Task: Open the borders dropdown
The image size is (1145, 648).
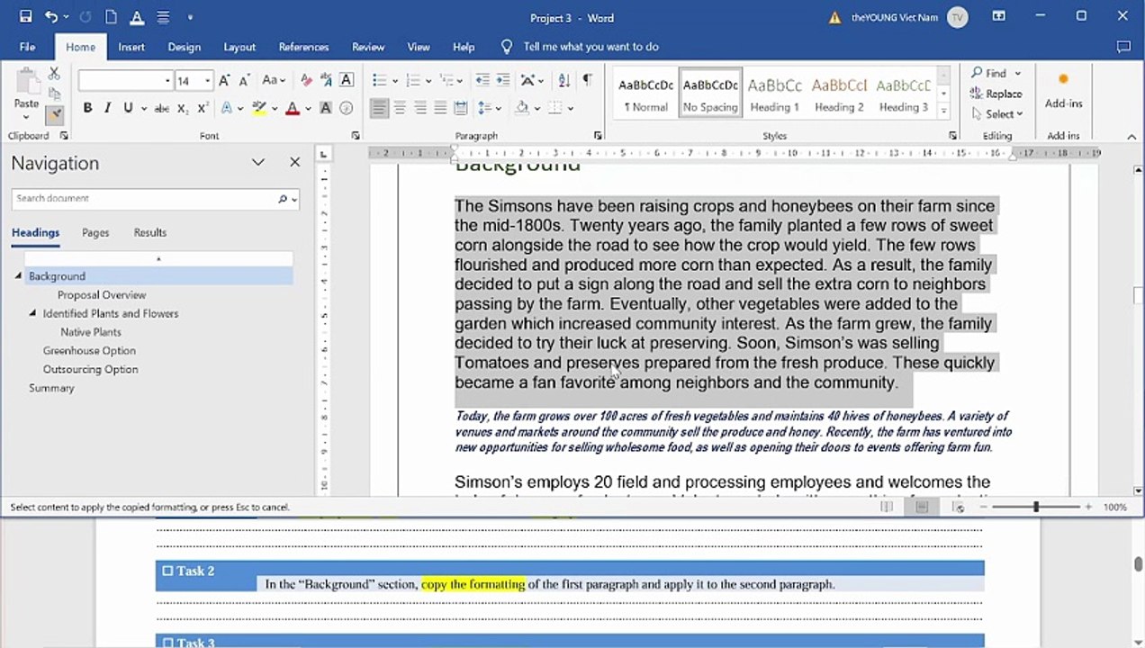Action: (571, 108)
